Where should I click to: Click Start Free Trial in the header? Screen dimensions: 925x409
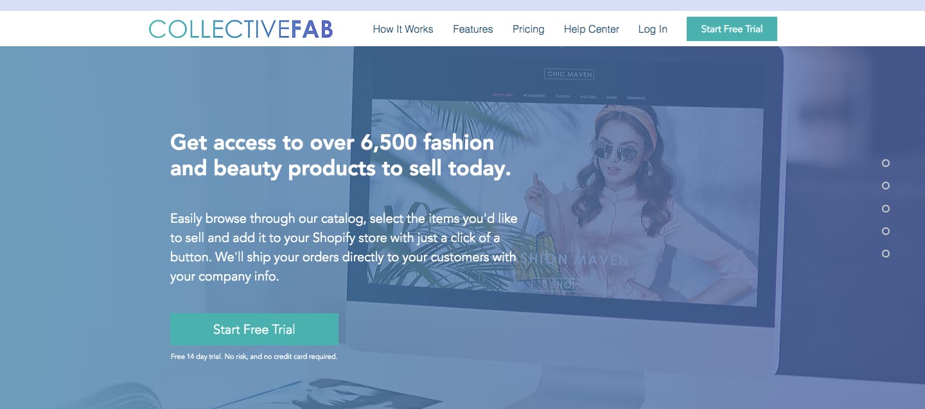tap(732, 29)
